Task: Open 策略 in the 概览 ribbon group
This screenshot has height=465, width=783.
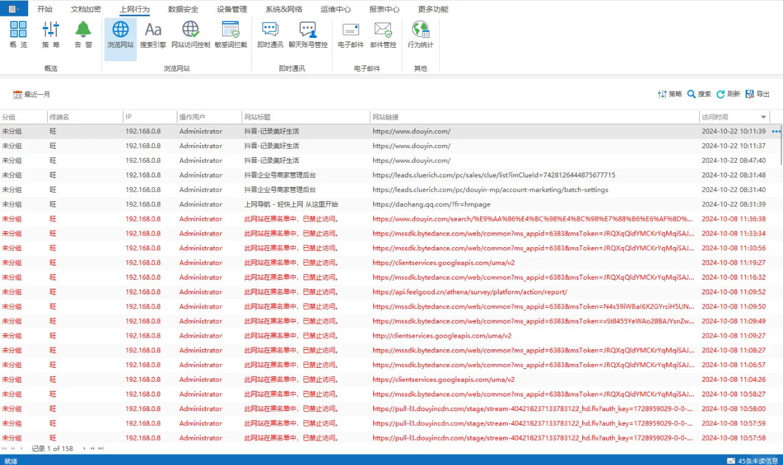Action: pos(51,35)
